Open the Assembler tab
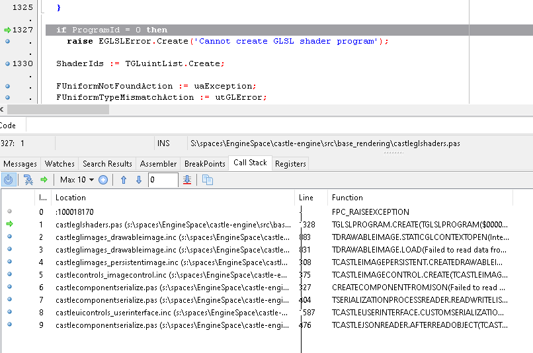The width and height of the screenshot is (533, 353). pyautogui.click(x=158, y=164)
